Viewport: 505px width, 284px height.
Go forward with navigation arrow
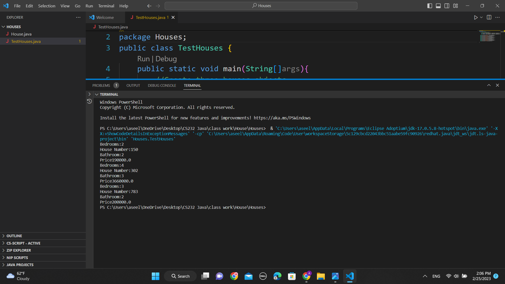coord(158,6)
